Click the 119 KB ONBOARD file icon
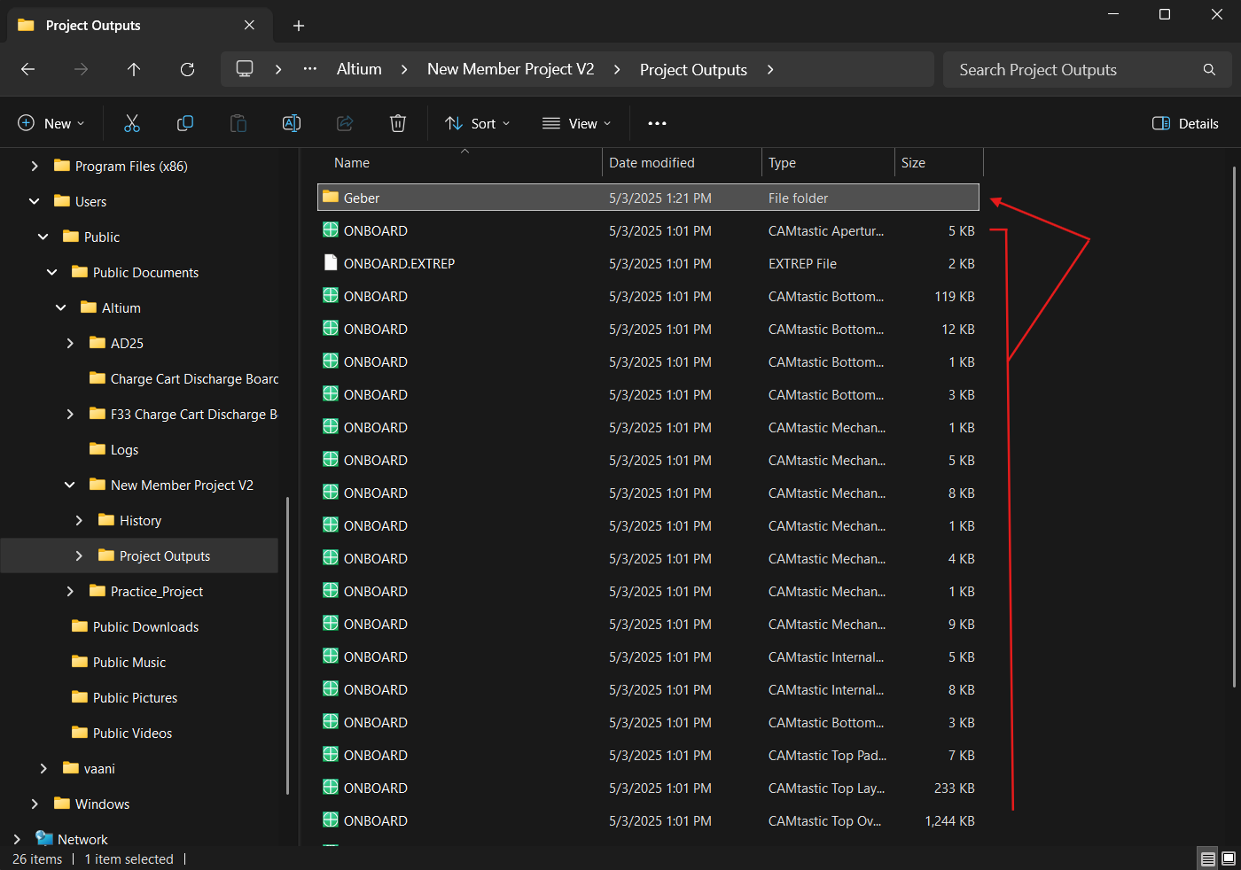Image resolution: width=1241 pixels, height=870 pixels. coord(331,295)
